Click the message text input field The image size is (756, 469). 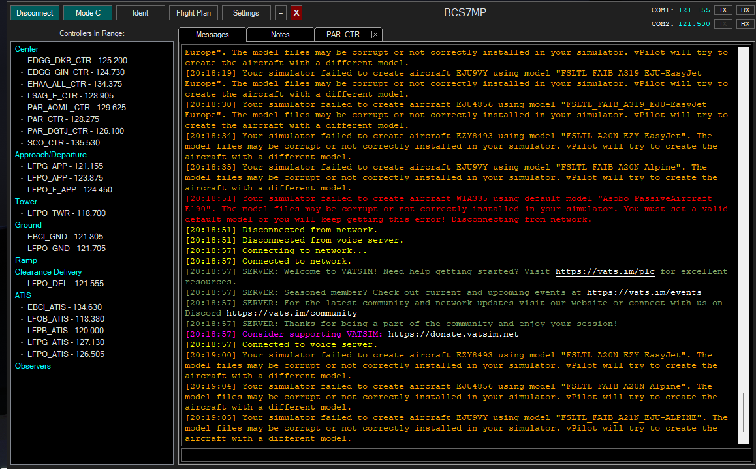(x=465, y=455)
